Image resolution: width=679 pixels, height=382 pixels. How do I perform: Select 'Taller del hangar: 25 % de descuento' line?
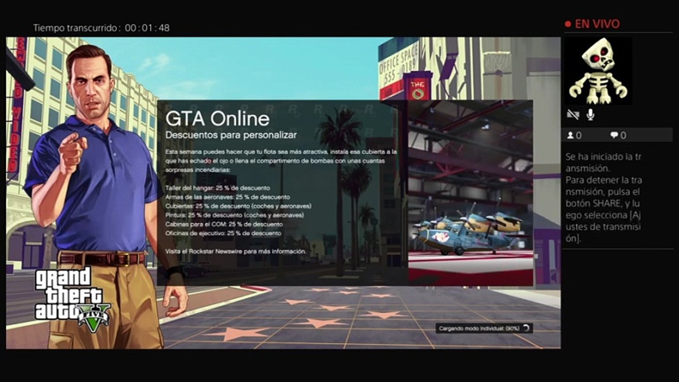(218, 188)
